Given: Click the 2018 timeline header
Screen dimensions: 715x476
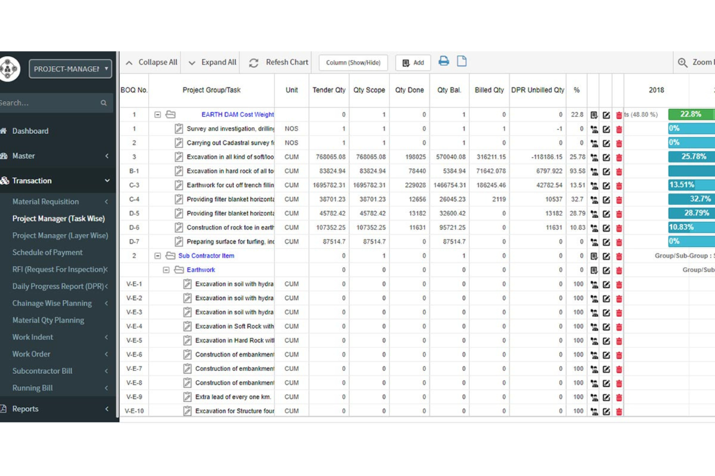Looking at the screenshot, I should pos(656,90).
